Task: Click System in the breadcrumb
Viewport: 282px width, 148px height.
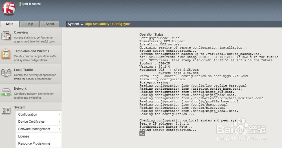Action: pyautogui.click(x=73, y=24)
